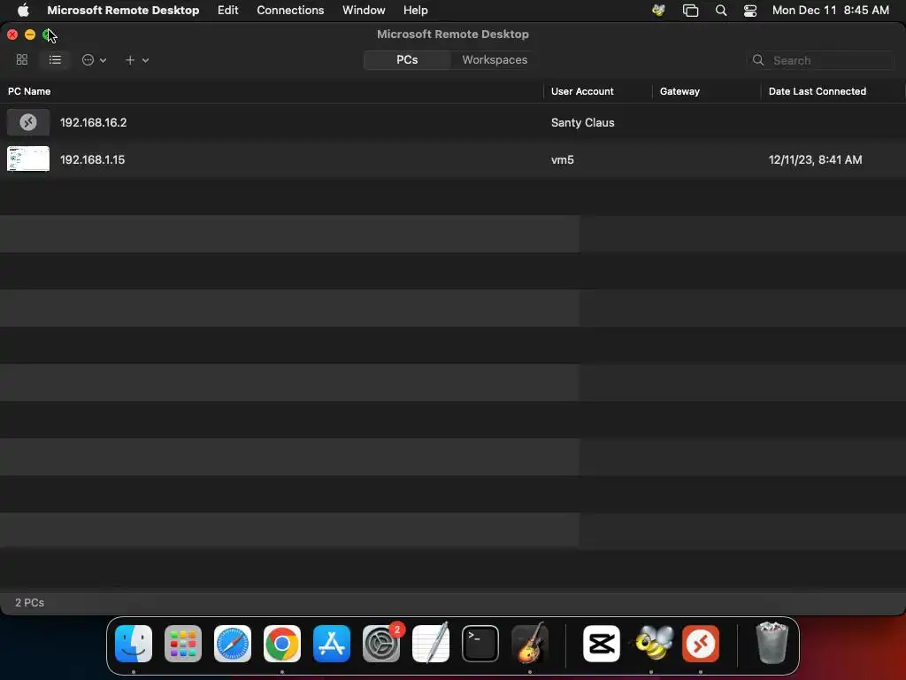Open Control Center in menu bar
Viewport: 906px width, 680px height.
click(750, 10)
